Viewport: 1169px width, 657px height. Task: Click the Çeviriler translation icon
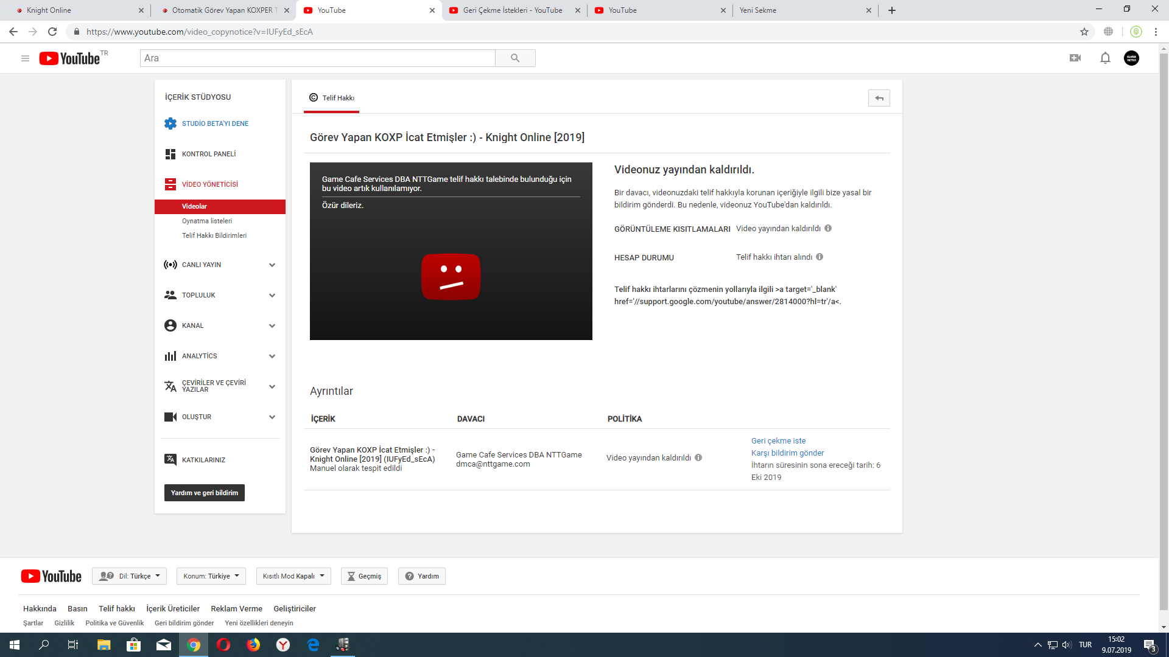click(x=170, y=385)
